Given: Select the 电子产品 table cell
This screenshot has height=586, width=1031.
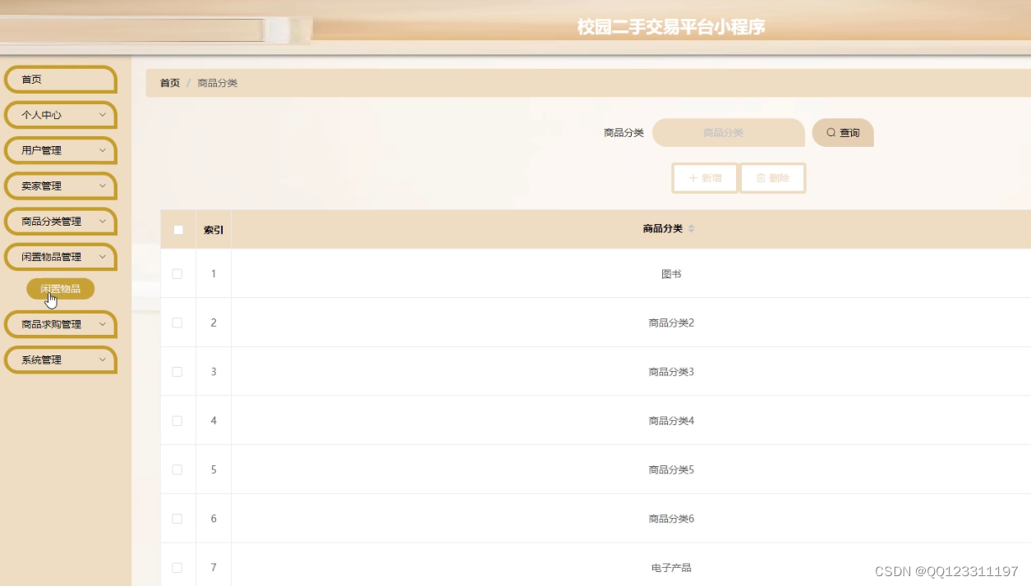Looking at the screenshot, I should pyautogui.click(x=671, y=567).
